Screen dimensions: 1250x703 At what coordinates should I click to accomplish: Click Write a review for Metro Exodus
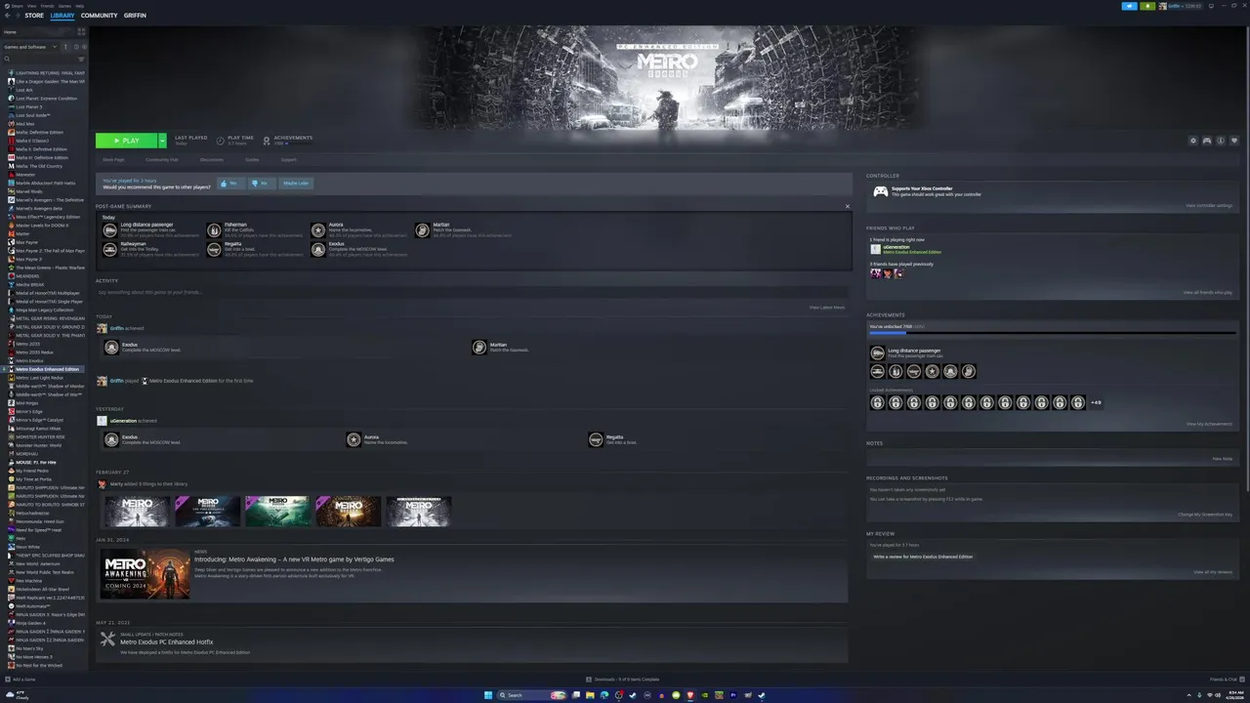pos(923,557)
